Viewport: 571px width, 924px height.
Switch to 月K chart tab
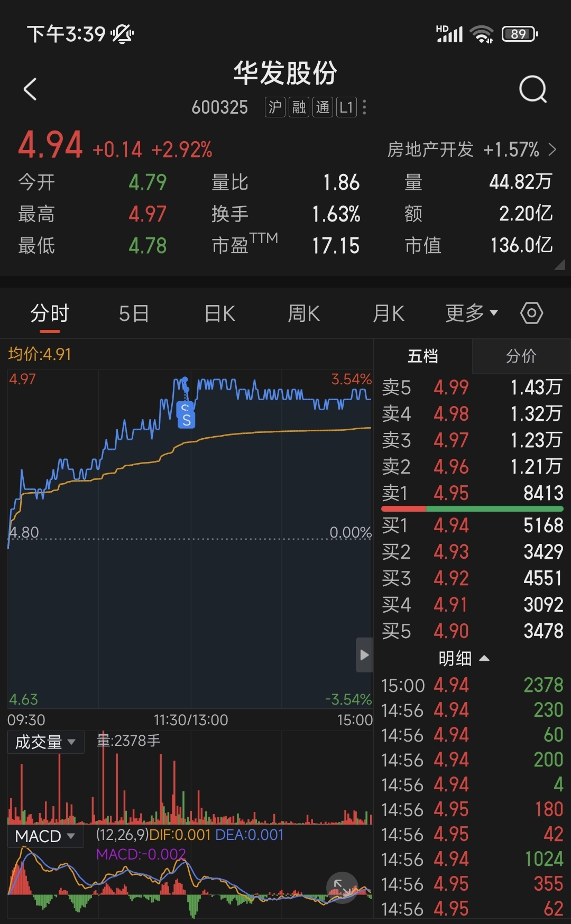pyautogui.click(x=388, y=313)
